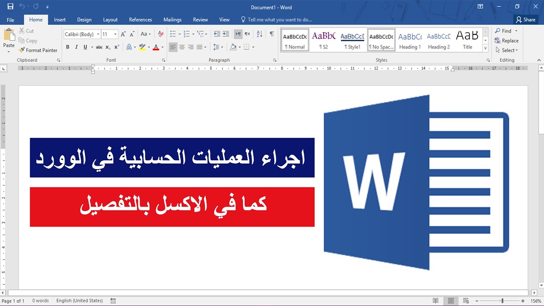Click the Format Painter tool
544x306 pixels.
pos(38,50)
